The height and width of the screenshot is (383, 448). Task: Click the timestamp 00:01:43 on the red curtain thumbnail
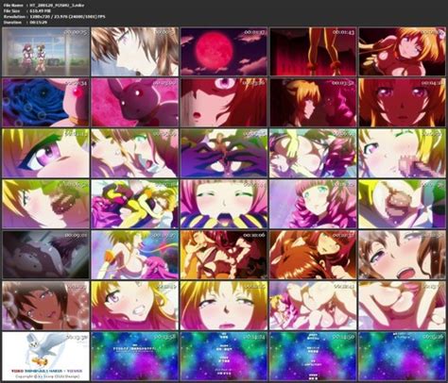pyautogui.click(x=343, y=32)
